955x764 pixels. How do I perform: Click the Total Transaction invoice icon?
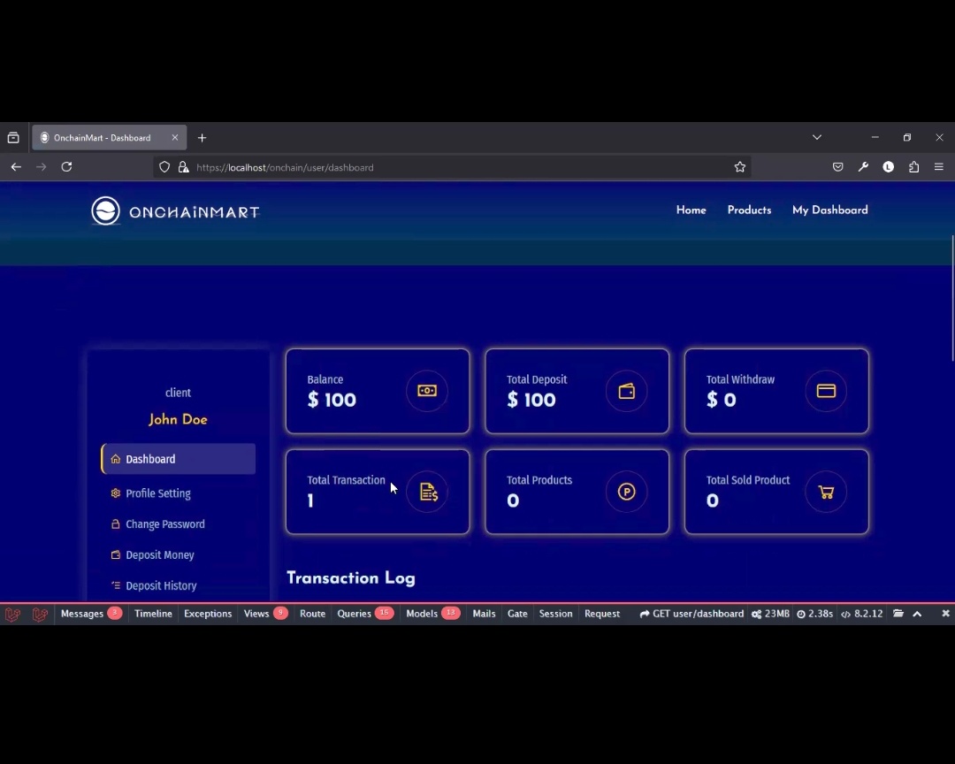pos(428,492)
